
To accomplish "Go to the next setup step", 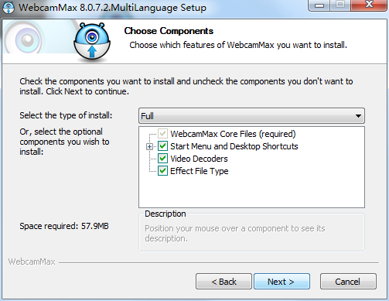I will (282, 282).
